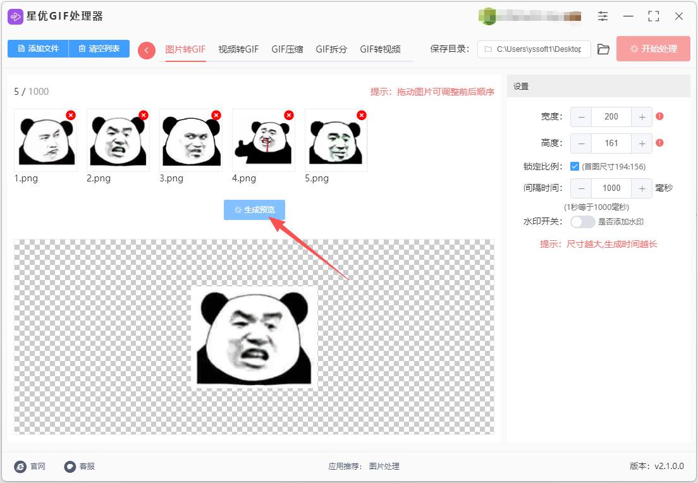Select the 4.png thumbnail
The width and height of the screenshot is (698, 483).
point(264,140)
